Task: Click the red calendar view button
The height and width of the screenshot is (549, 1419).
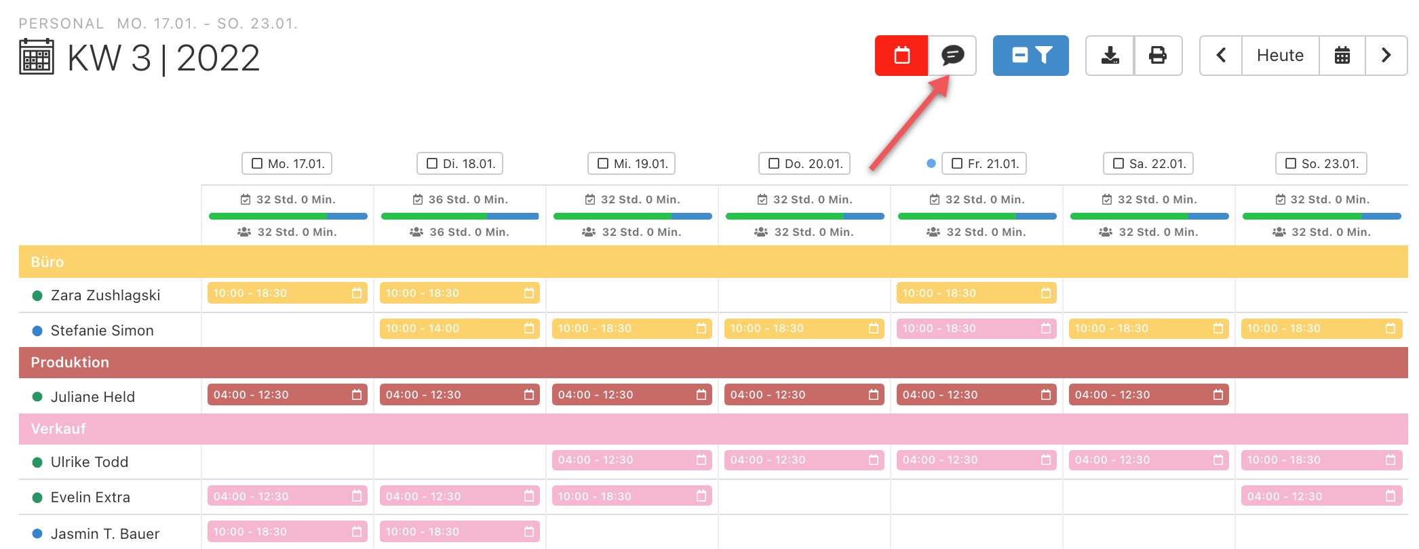Action: [x=901, y=56]
